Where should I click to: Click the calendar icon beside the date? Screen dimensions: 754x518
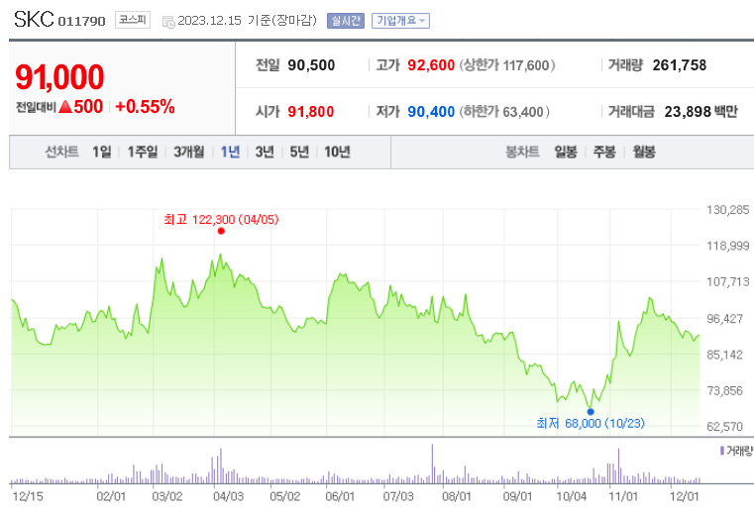168,22
